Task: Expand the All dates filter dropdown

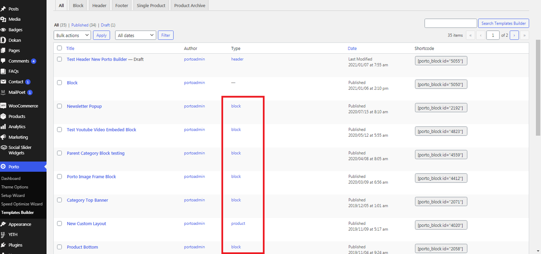Action: [x=135, y=36]
